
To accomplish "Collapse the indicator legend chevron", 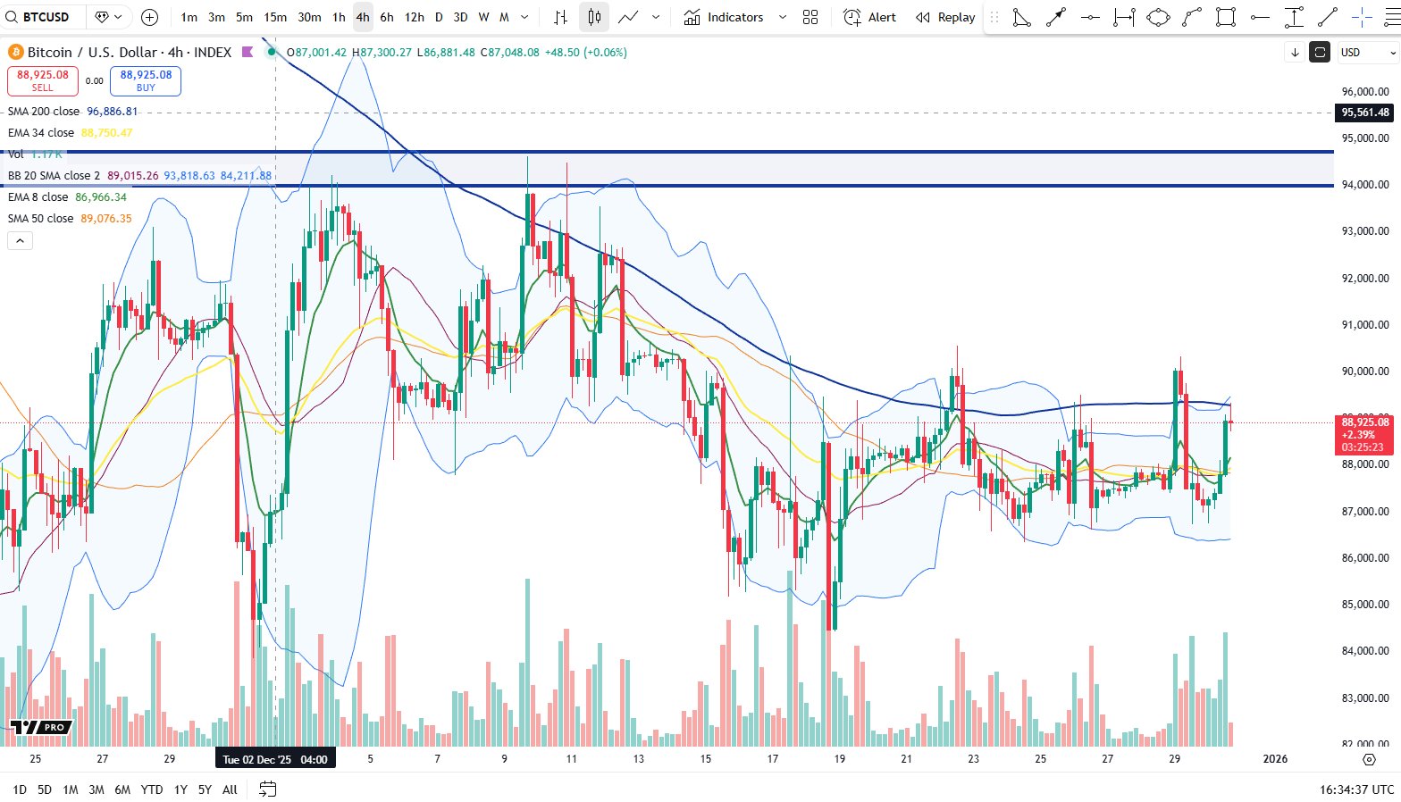I will [x=20, y=240].
